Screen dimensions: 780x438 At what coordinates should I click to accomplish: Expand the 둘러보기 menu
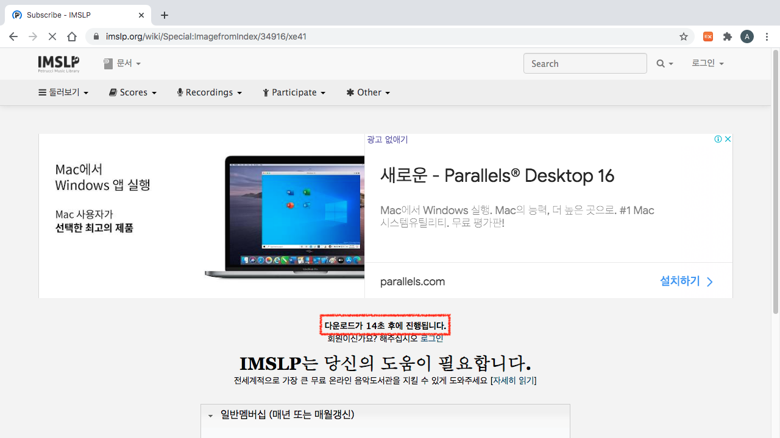63,92
